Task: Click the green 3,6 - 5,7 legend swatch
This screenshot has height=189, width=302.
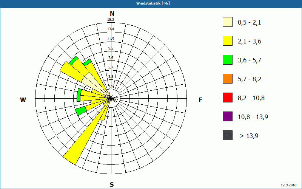Action: point(228,60)
